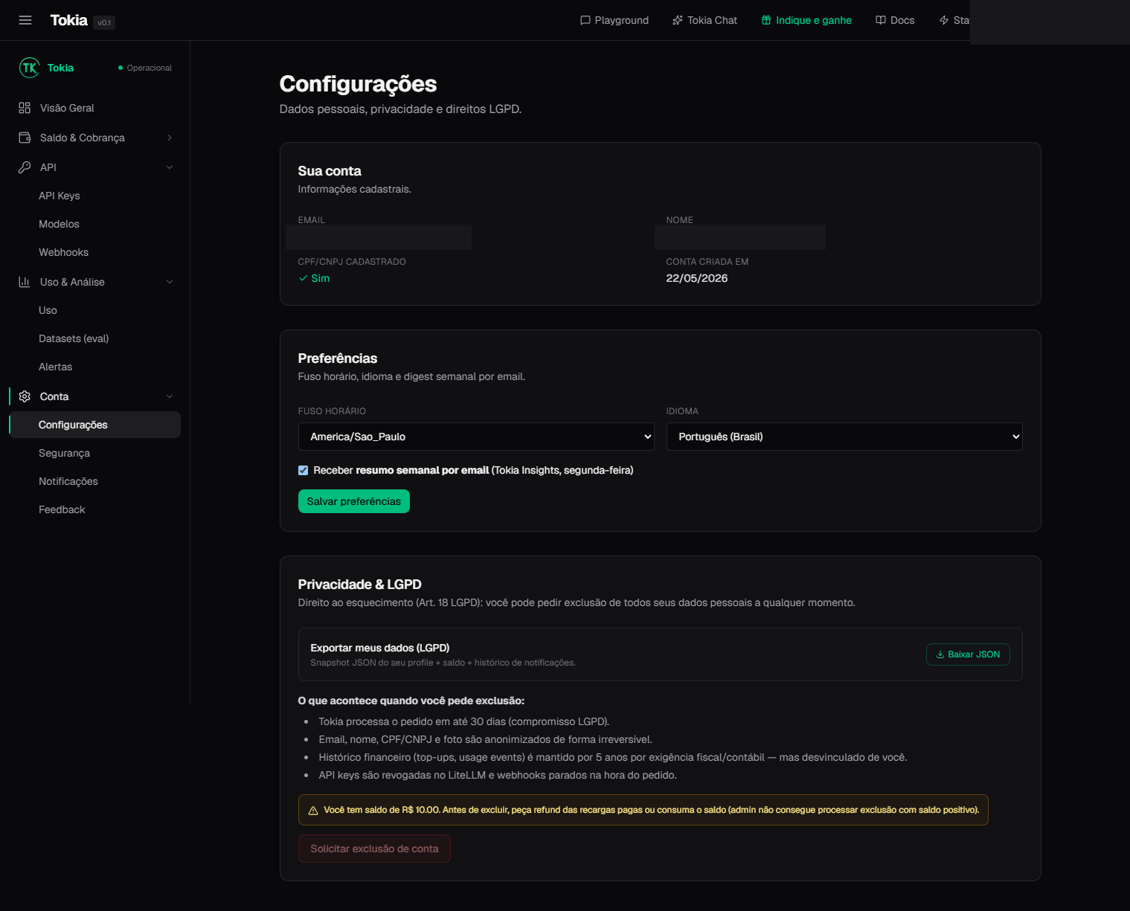Toggle the hamburger menu icon
Image resolution: width=1130 pixels, height=911 pixels.
(25, 20)
